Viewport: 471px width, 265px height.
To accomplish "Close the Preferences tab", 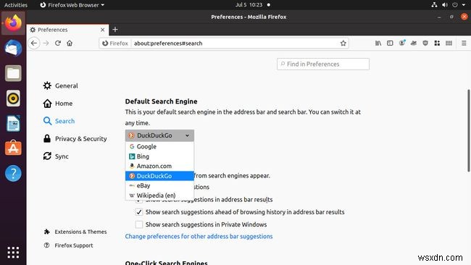I will pyautogui.click(x=102, y=30).
